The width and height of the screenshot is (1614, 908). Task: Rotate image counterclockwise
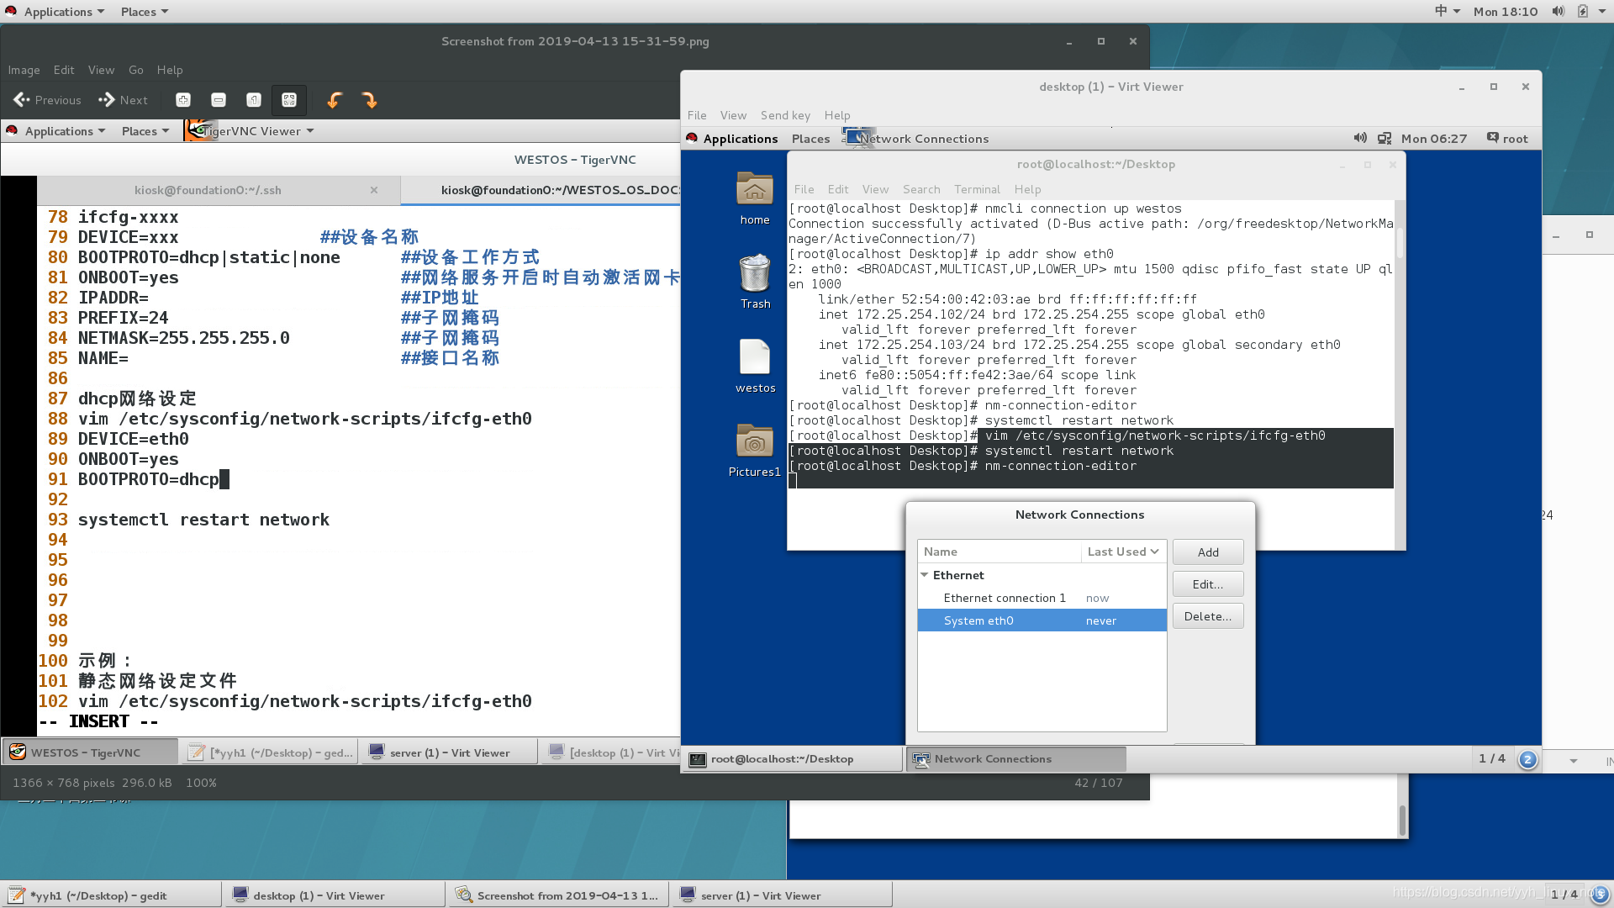(334, 100)
